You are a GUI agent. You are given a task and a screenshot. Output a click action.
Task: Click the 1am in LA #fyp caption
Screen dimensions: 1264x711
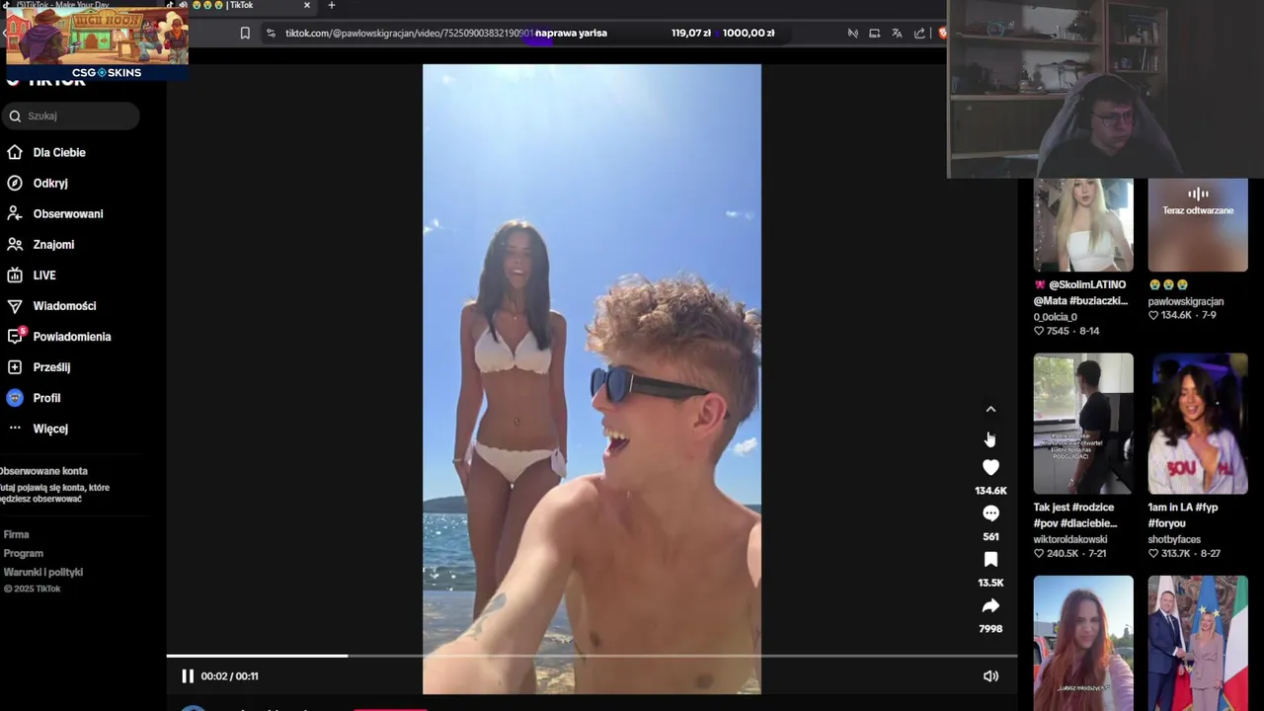pyautogui.click(x=1183, y=514)
